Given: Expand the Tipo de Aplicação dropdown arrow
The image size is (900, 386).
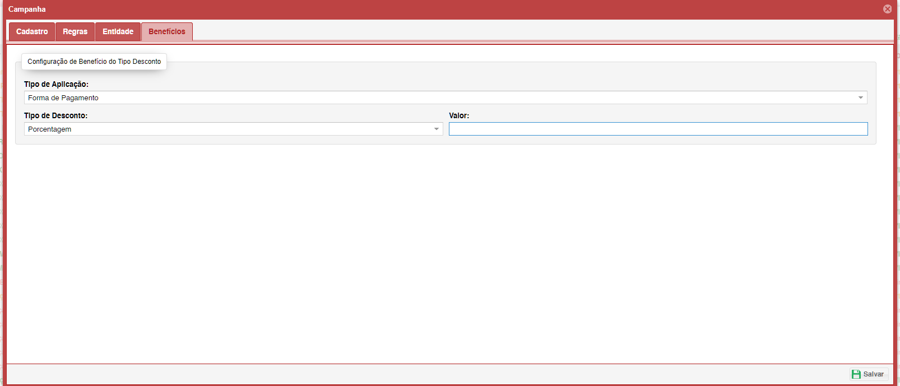Looking at the screenshot, I should [860, 98].
